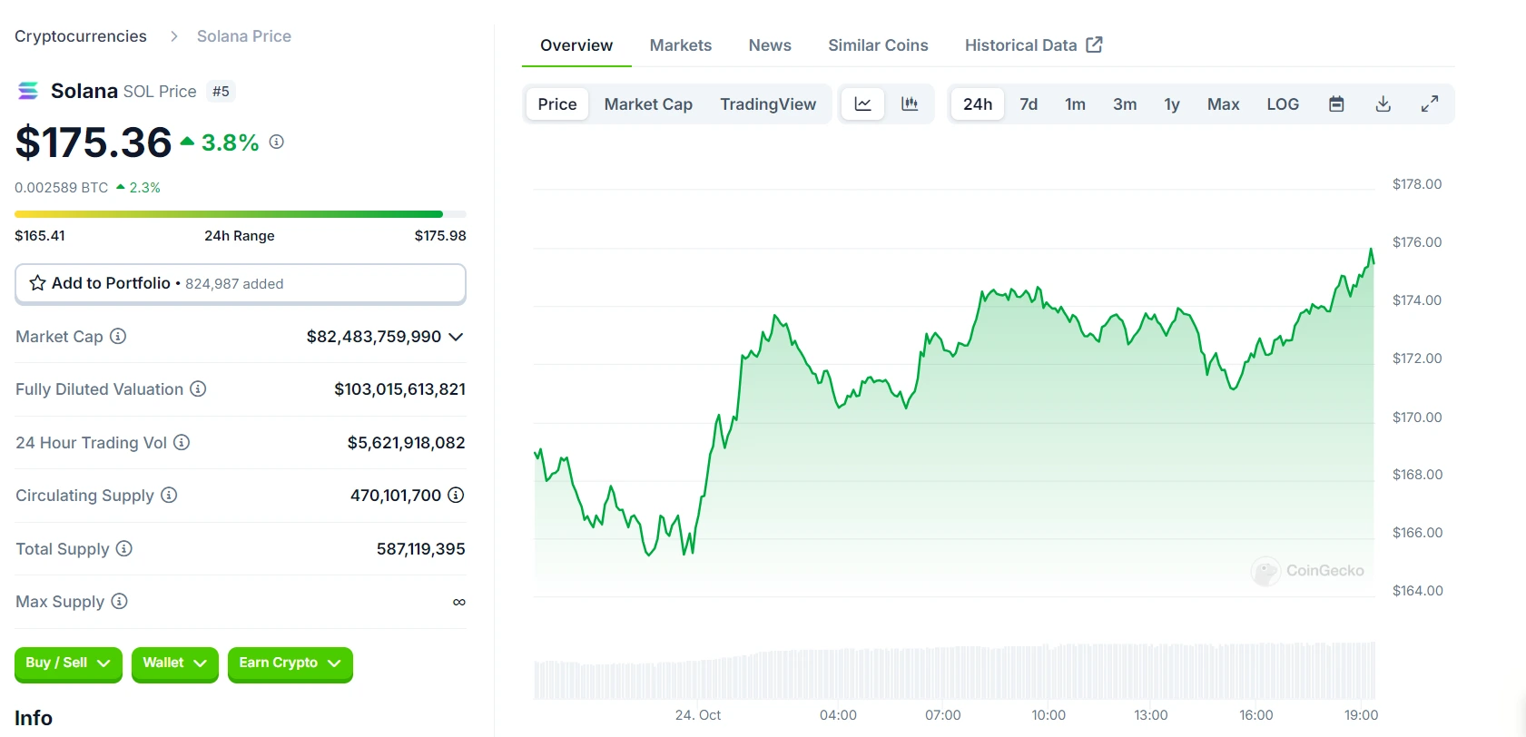Click the $175.36 price text

[94, 142]
